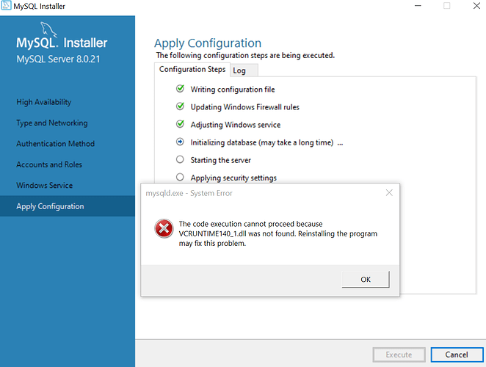
Task: Click the MySQL Installer title bar icon
Action: 7,6
